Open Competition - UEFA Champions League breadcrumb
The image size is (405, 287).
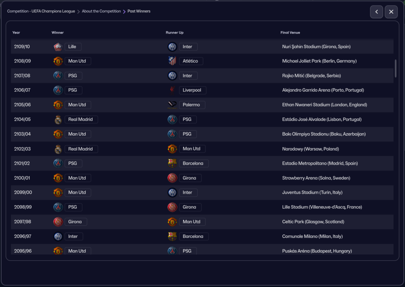pos(41,11)
